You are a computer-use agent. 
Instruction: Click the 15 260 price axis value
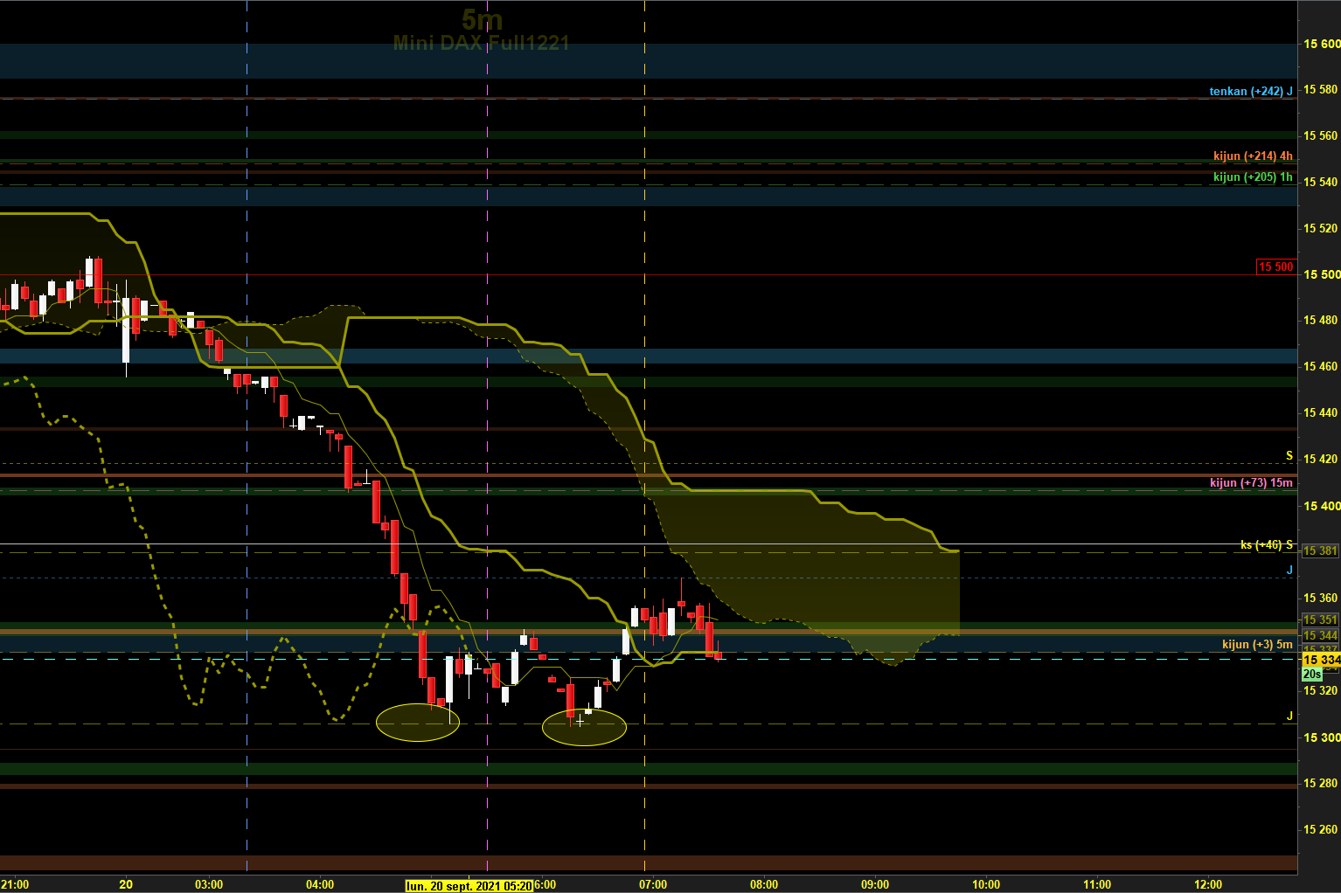[1321, 829]
